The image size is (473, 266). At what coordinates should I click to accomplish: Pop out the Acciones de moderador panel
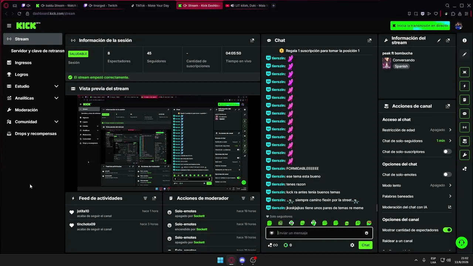tap(252, 198)
